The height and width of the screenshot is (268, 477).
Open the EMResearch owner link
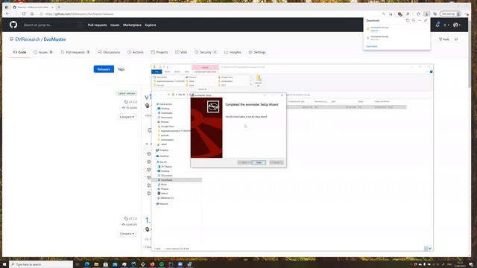click(28, 39)
